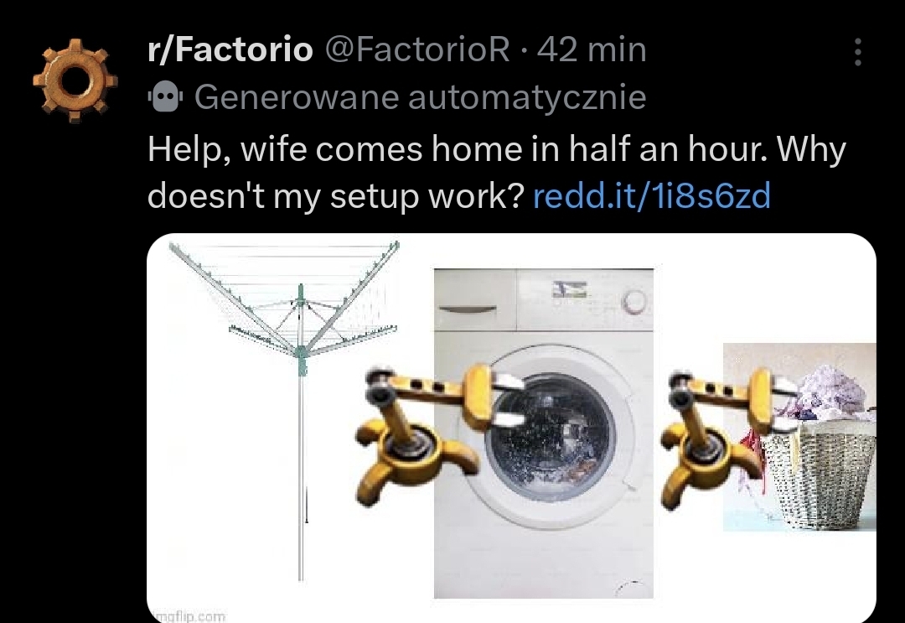The image size is (905, 623).
Task: Click the laundry basket picture
Action: pos(799,437)
